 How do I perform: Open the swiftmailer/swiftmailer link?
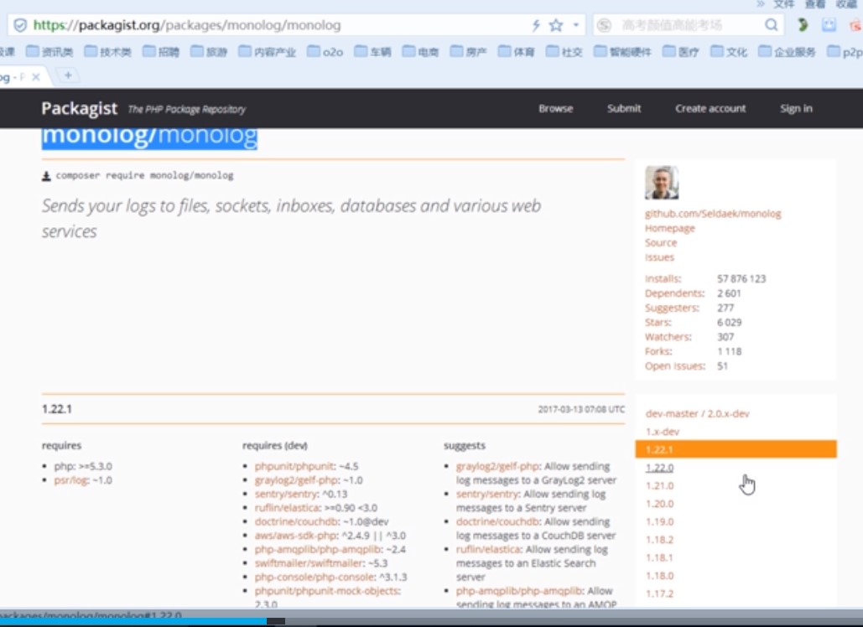(x=309, y=563)
